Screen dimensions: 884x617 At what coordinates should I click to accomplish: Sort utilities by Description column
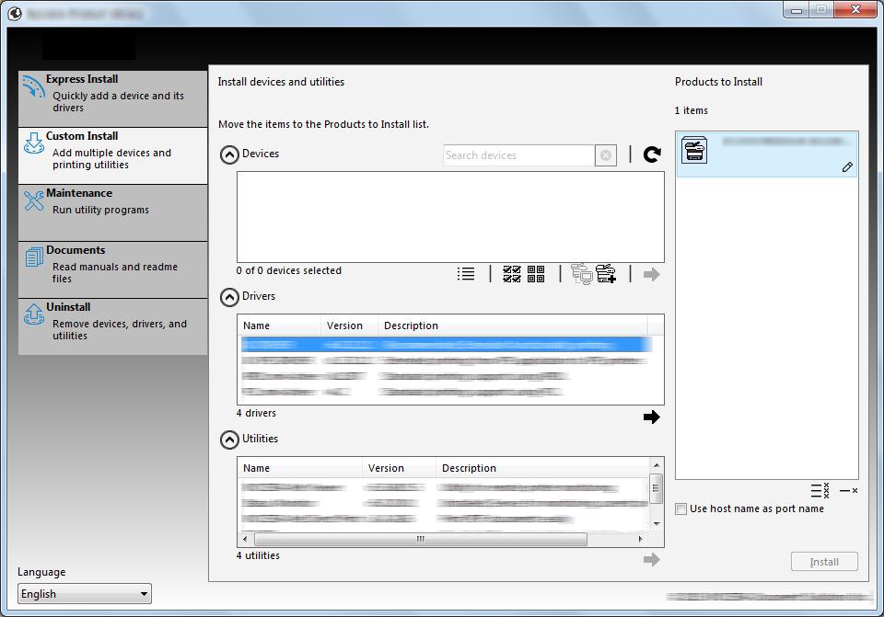pos(542,468)
